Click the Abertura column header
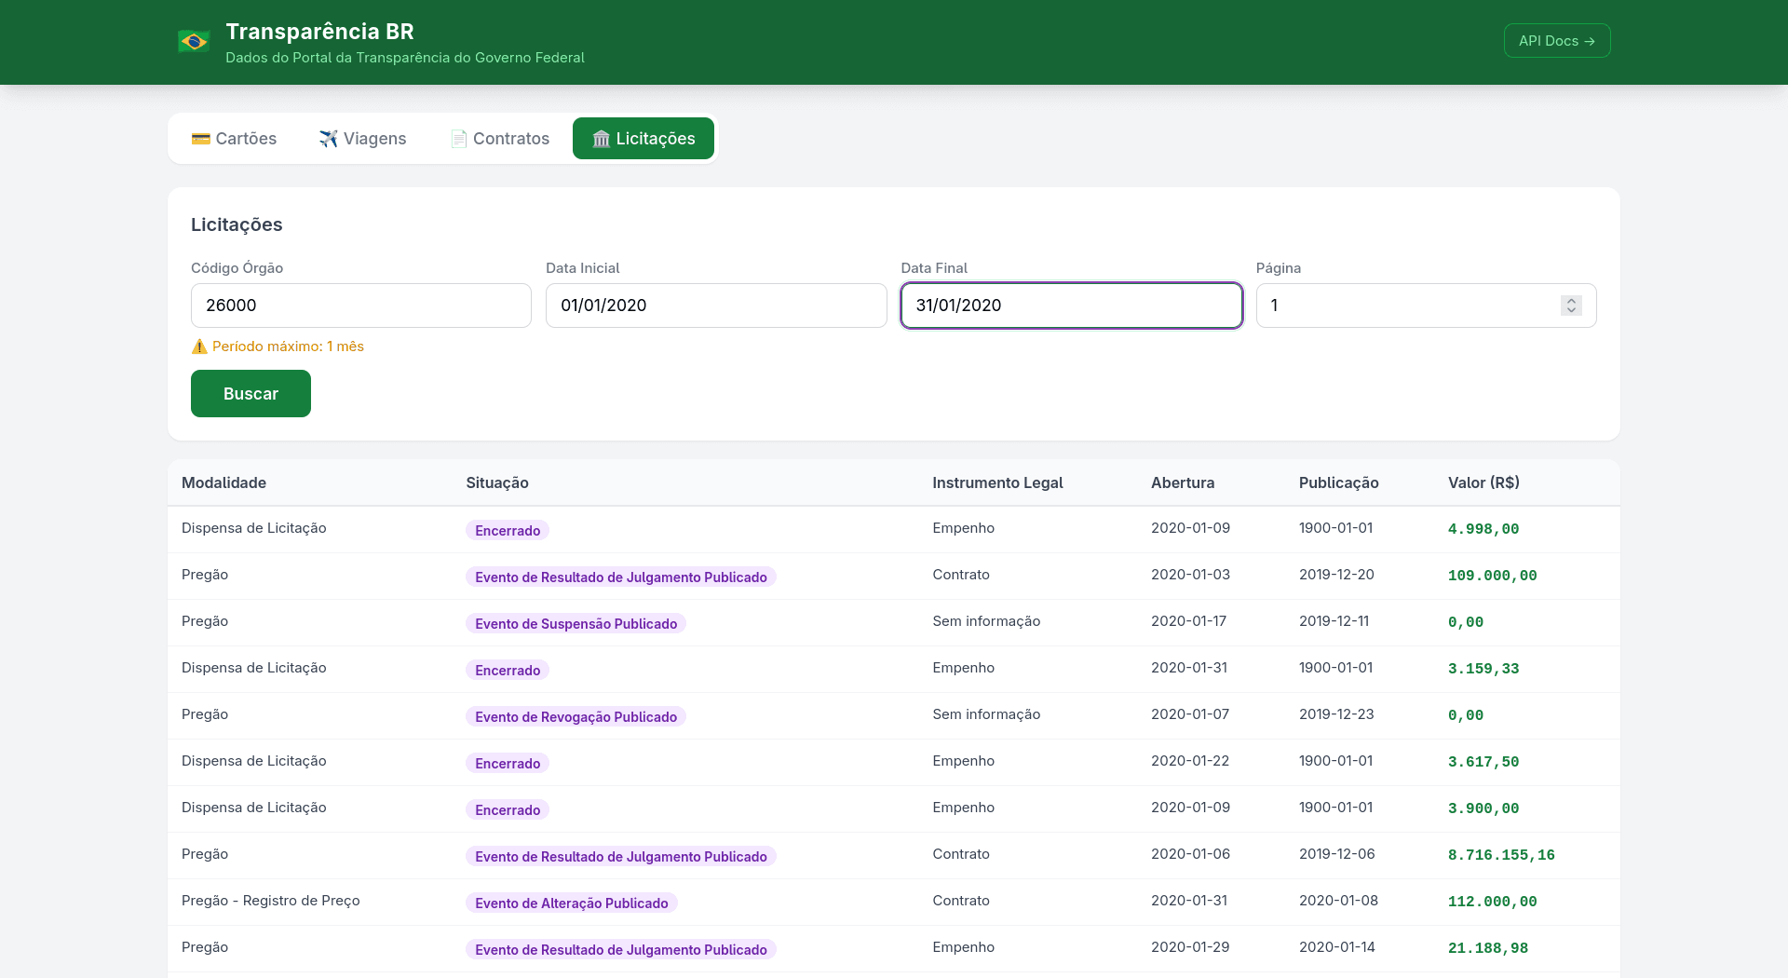 [x=1183, y=482]
